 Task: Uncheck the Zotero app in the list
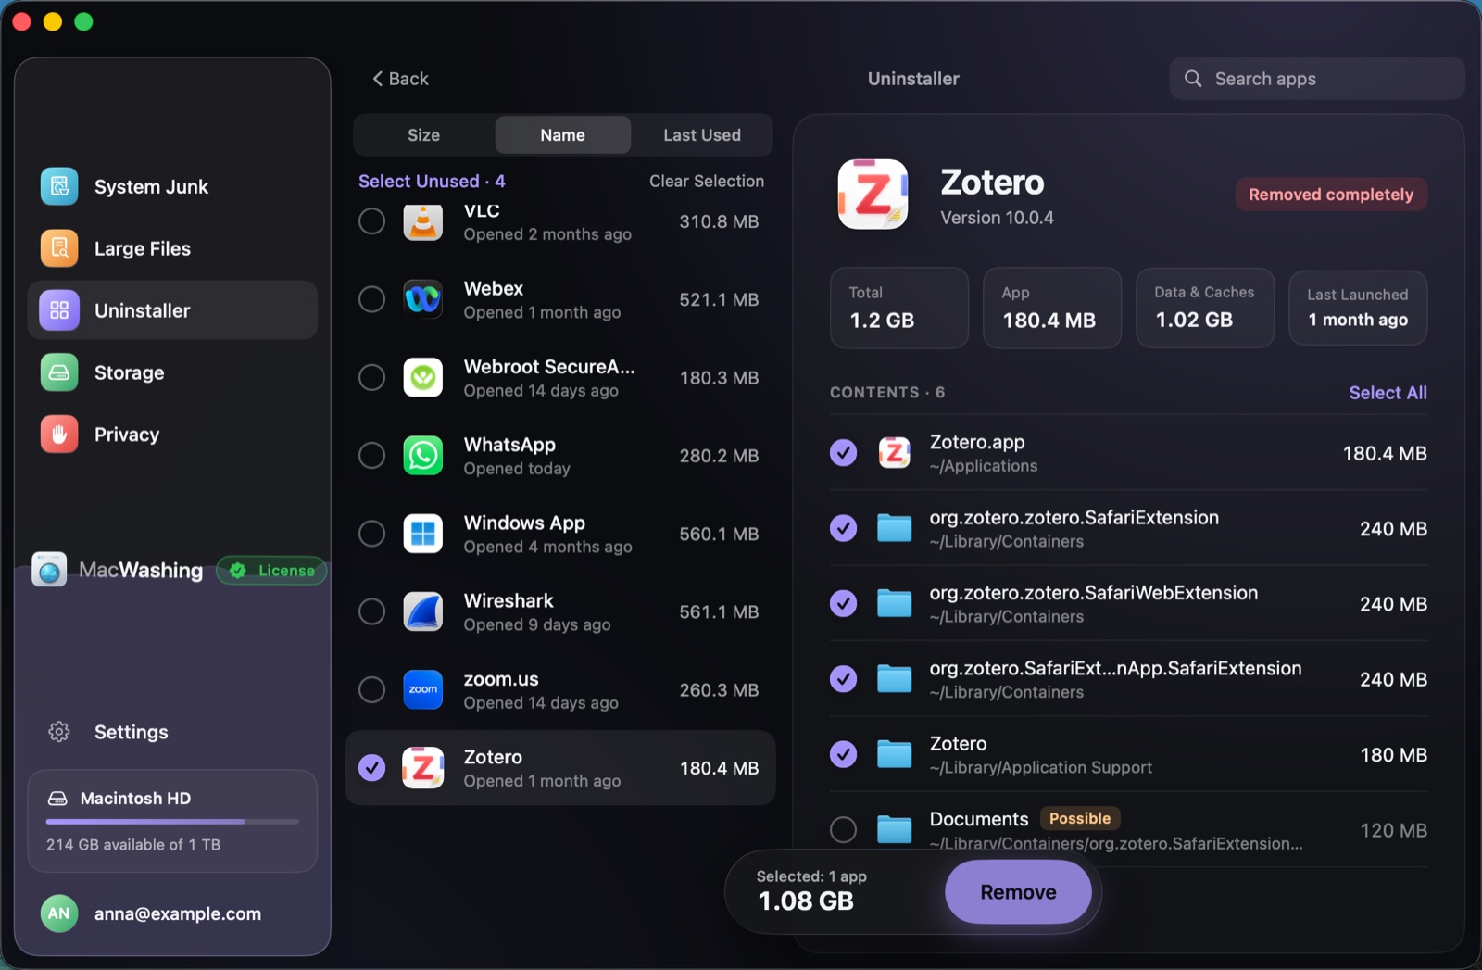pyautogui.click(x=371, y=768)
